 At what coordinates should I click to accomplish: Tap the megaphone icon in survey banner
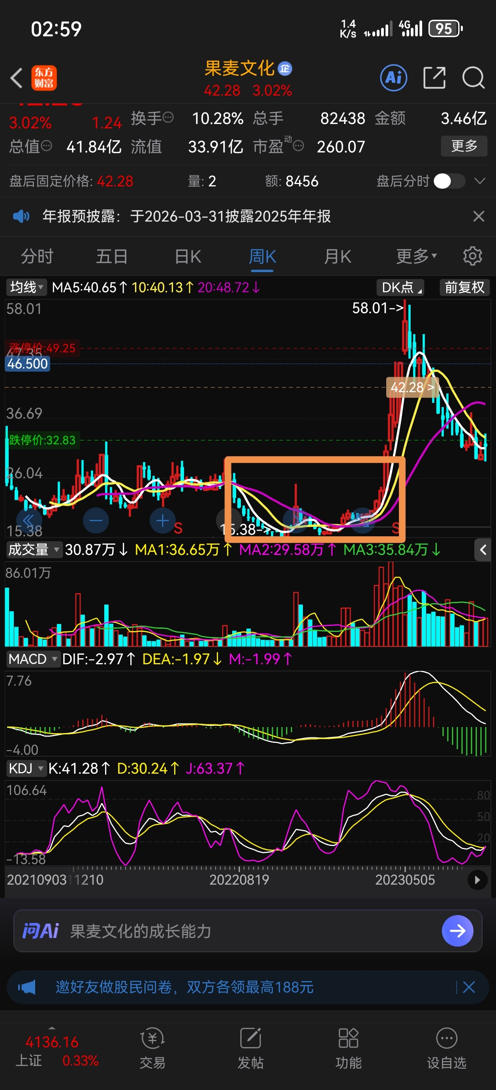[x=27, y=988]
